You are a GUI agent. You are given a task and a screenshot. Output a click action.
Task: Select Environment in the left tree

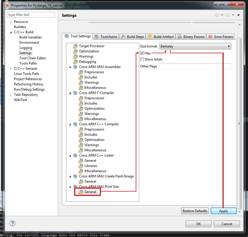pos(29,43)
